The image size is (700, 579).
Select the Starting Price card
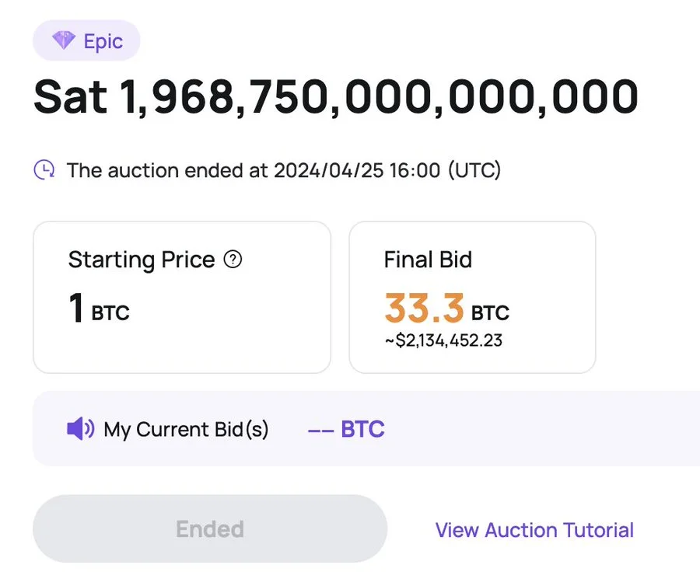(x=182, y=297)
